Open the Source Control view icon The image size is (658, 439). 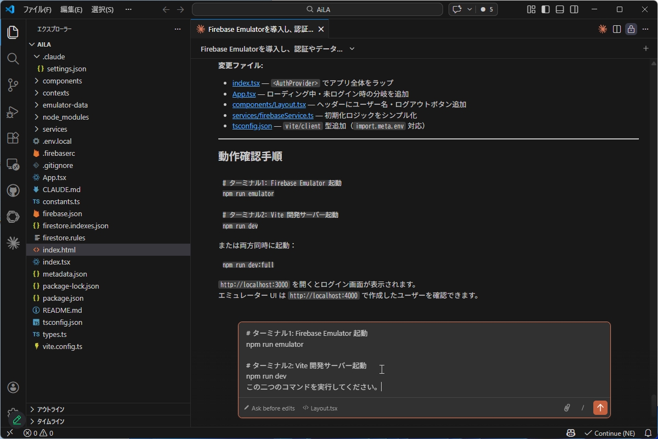coord(13,85)
